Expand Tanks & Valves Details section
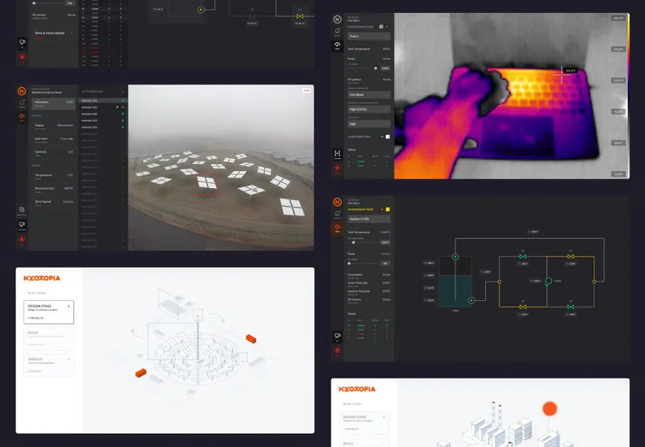 [53, 33]
